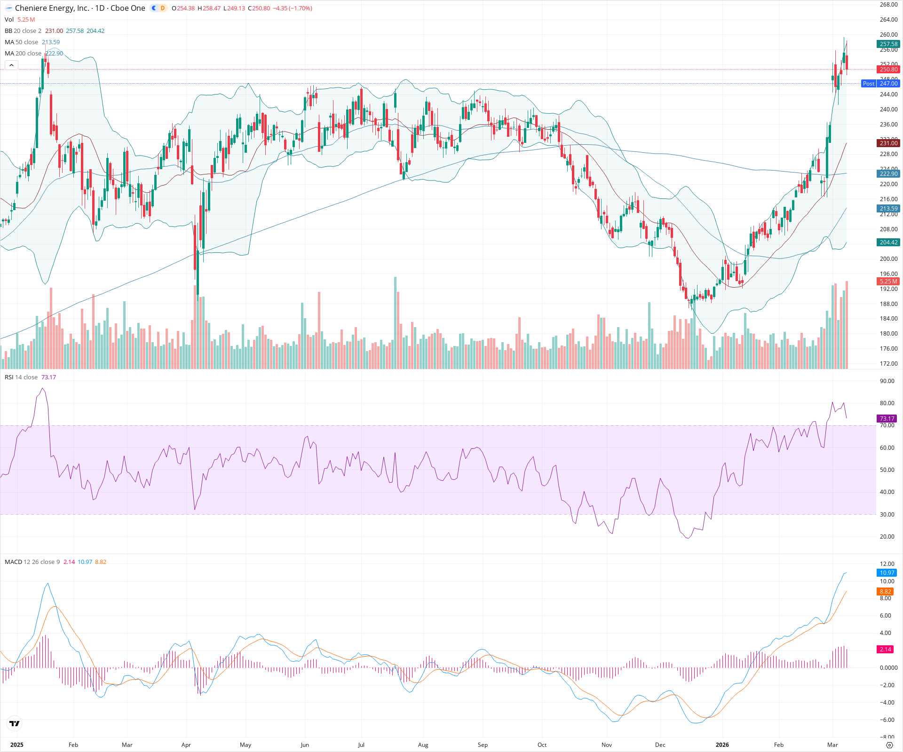
Task: Click the red current price tag 250.80
Action: (x=888, y=69)
